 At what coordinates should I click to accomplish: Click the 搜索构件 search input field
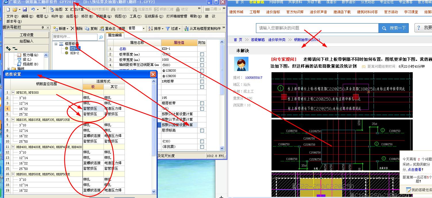coord(75,37)
